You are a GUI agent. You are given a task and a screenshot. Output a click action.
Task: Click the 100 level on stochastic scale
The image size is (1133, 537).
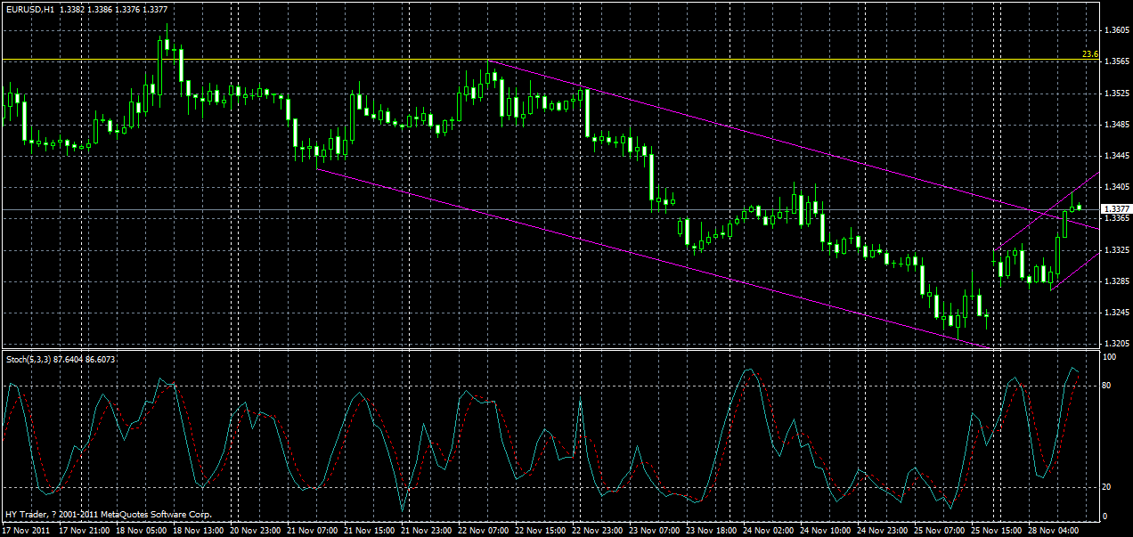pos(1110,356)
